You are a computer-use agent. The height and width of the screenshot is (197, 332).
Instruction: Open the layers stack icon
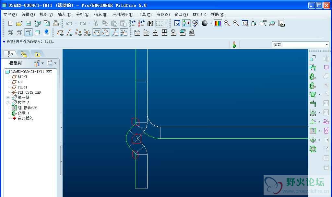point(272,23)
